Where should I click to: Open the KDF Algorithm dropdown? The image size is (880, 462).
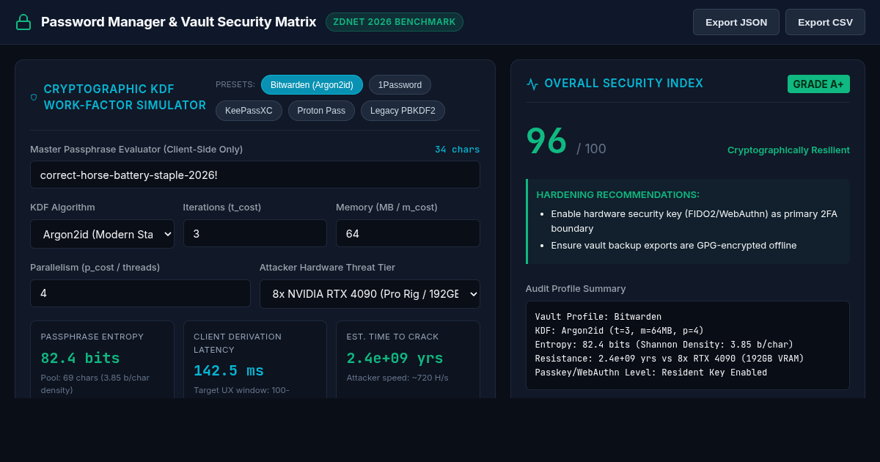point(102,234)
